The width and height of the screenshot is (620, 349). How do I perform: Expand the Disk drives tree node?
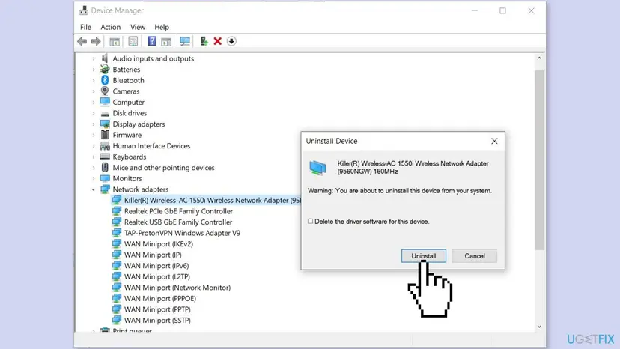point(94,113)
